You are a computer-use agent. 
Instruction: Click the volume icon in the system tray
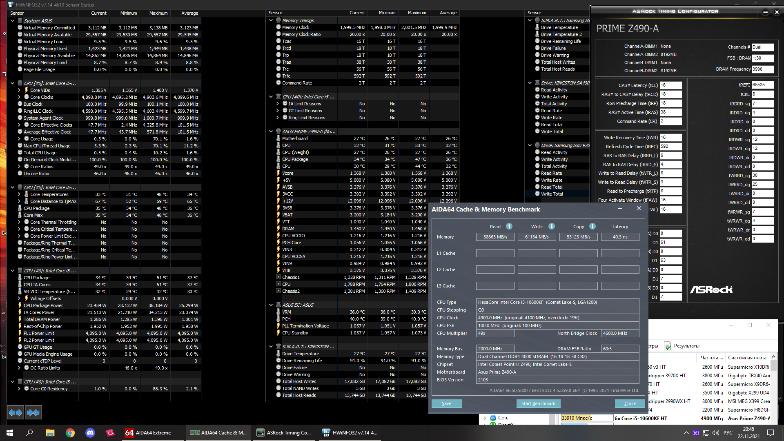click(x=715, y=433)
